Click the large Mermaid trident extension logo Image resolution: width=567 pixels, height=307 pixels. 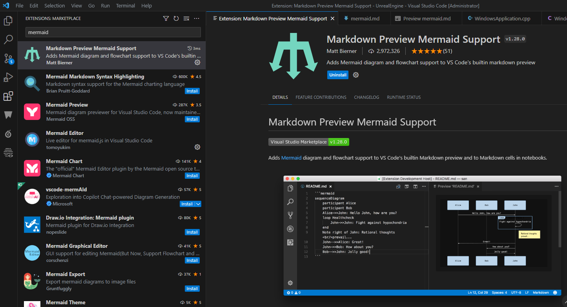click(x=293, y=56)
